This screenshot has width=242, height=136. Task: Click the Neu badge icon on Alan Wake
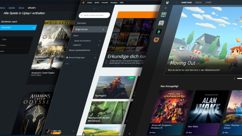(x=187, y=133)
